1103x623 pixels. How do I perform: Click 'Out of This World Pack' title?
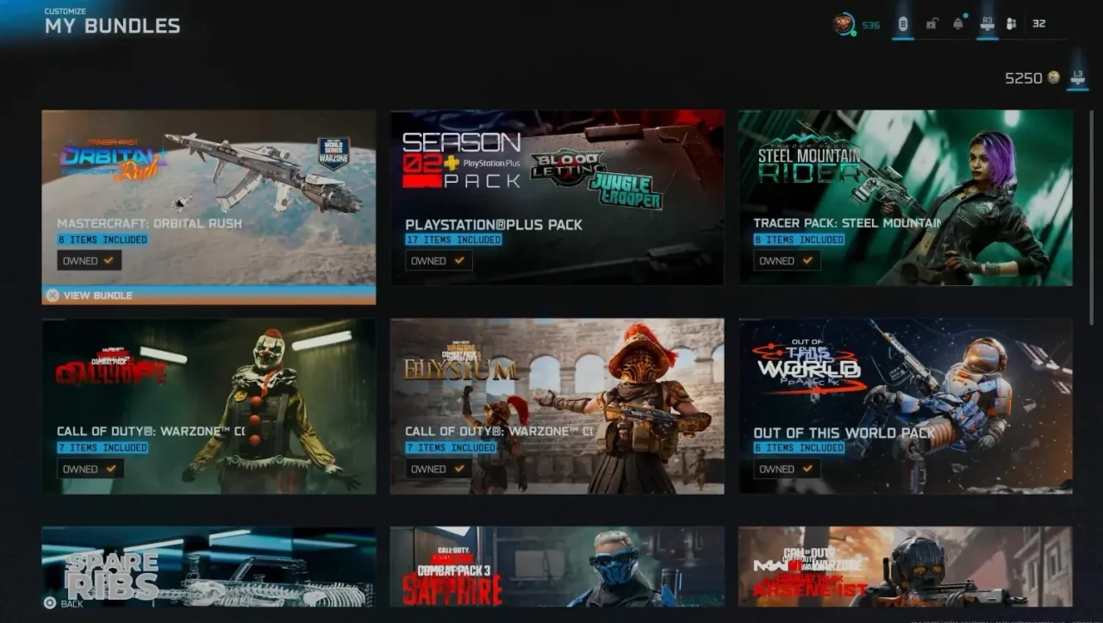coord(844,433)
